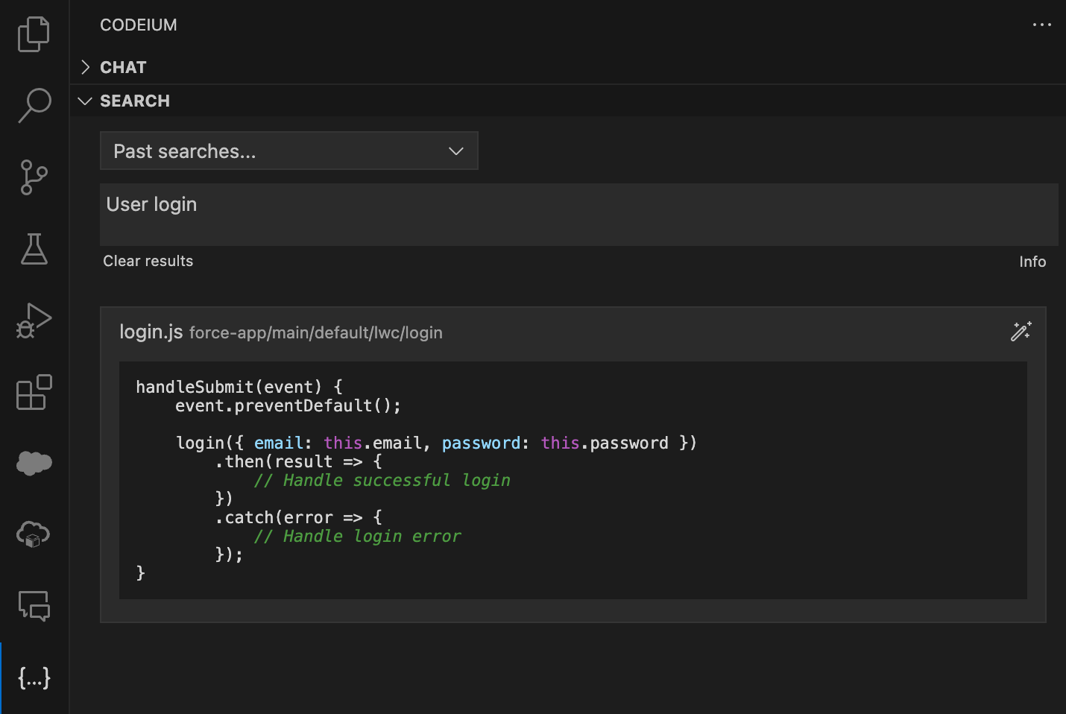Image resolution: width=1066 pixels, height=714 pixels.
Task: Click Clear results
Action: [148, 261]
